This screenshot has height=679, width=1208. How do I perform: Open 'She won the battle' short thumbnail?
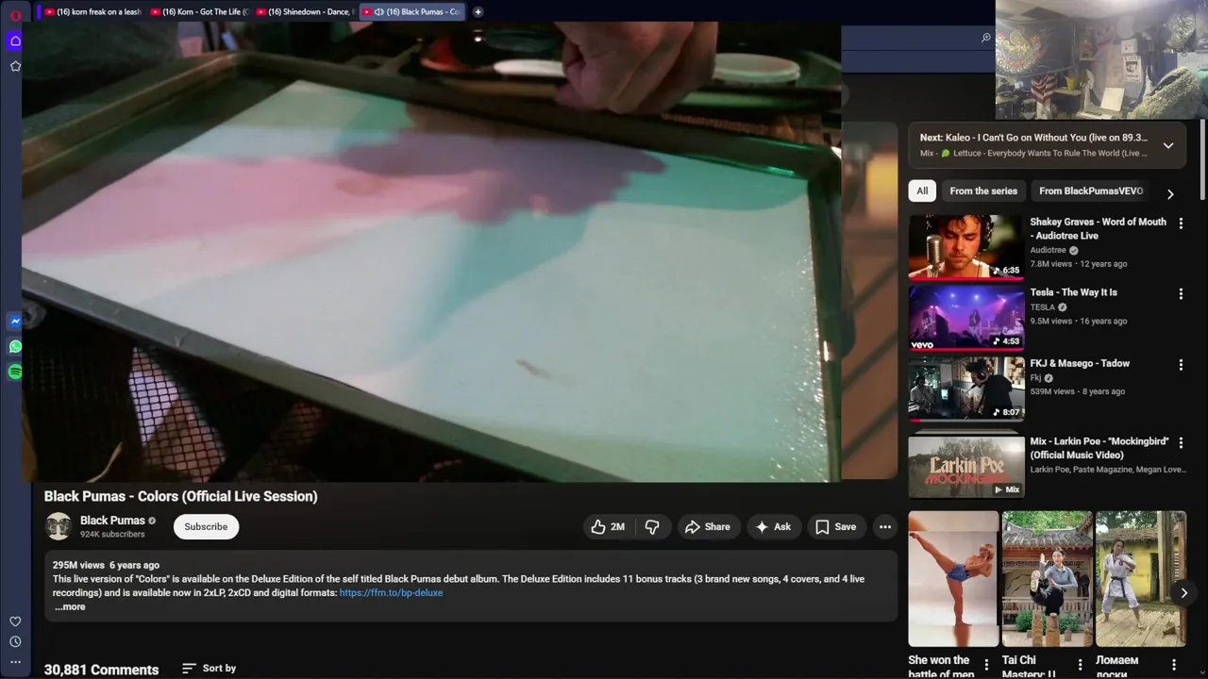(953, 579)
